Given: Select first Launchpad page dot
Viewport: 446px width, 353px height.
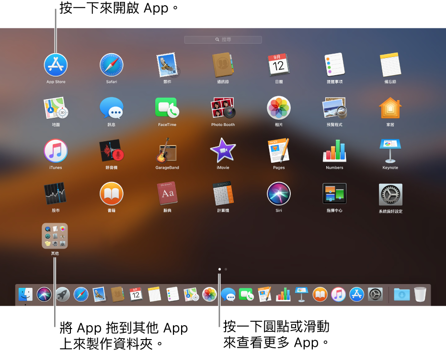Looking at the screenshot, I should point(219,269).
